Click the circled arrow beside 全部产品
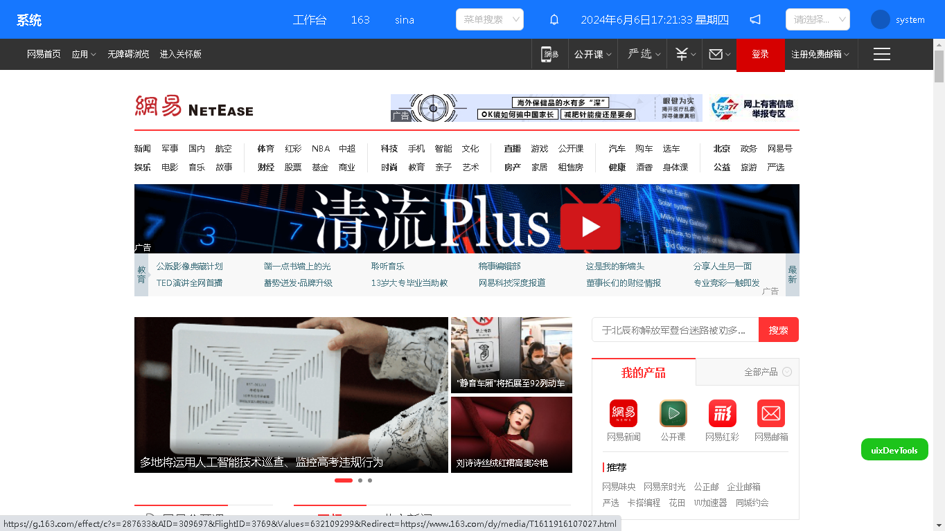Viewport: 945px width, 531px height. (787, 372)
